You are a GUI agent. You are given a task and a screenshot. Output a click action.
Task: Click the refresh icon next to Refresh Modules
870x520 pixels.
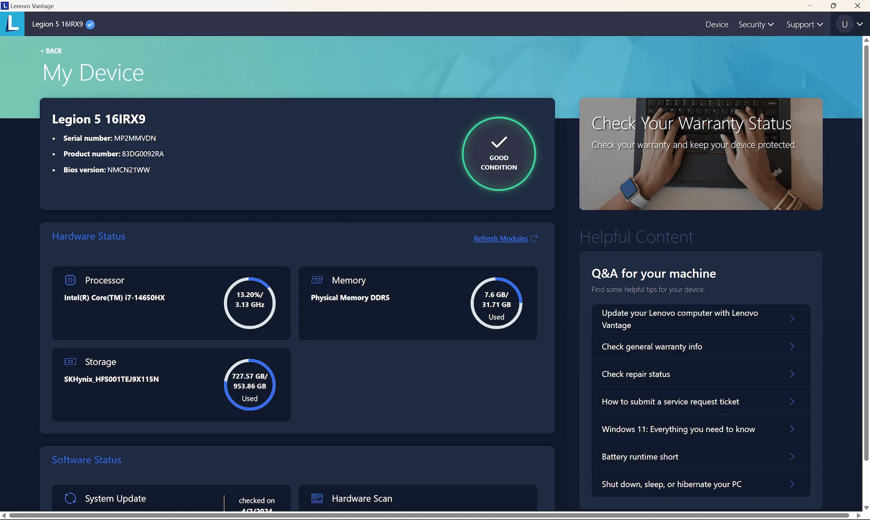click(x=534, y=238)
